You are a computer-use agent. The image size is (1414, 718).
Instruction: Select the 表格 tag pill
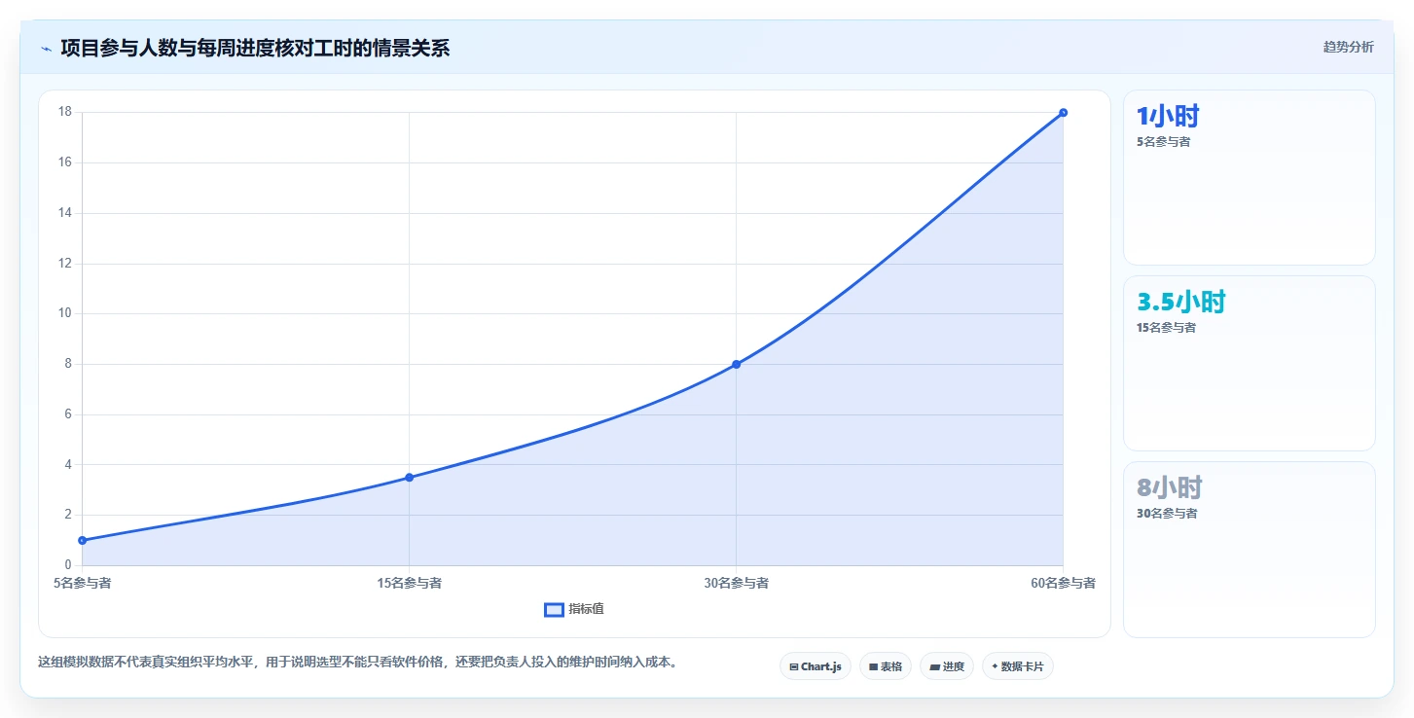pyautogui.click(x=886, y=666)
